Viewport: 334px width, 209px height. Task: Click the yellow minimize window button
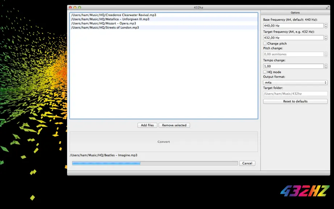(75, 8)
